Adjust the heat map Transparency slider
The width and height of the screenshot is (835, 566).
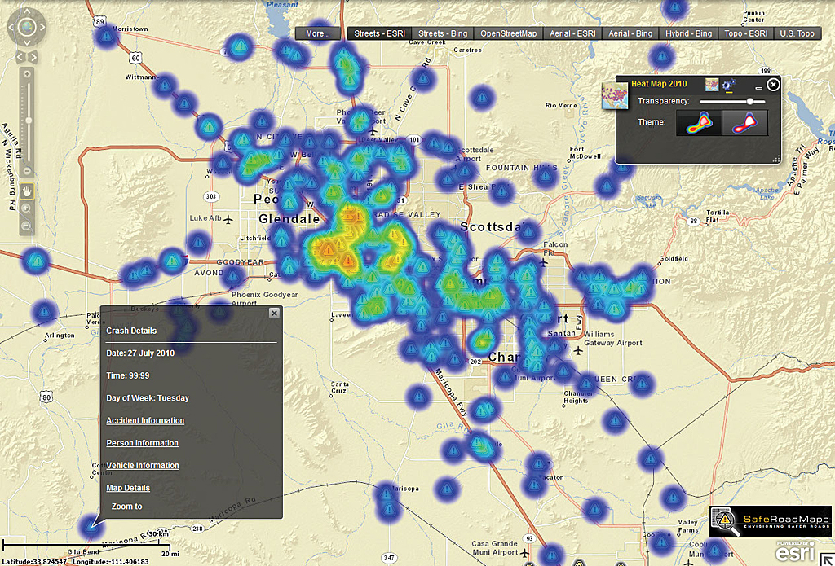coord(750,101)
